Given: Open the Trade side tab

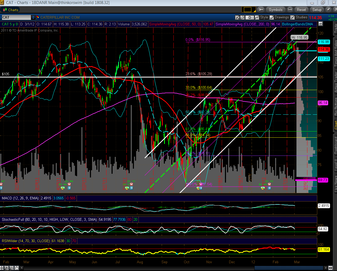Looking at the screenshot, I should click(x=335, y=29).
